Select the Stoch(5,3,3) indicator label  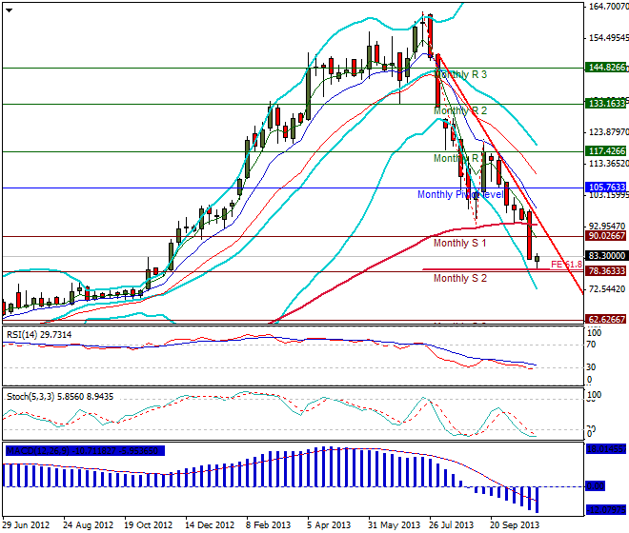pos(56,394)
